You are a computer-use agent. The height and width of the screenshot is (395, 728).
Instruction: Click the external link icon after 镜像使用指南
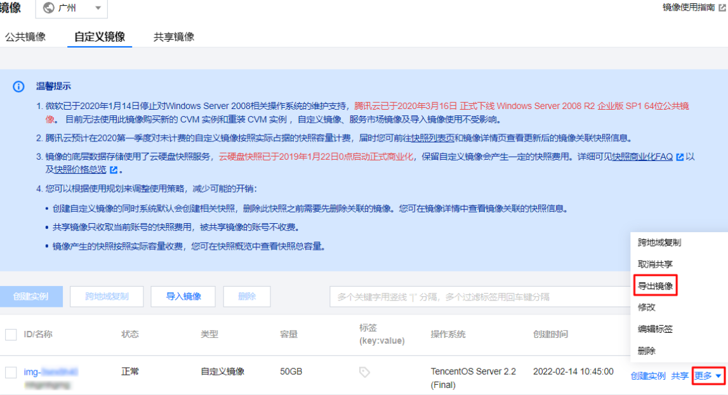tap(722, 8)
